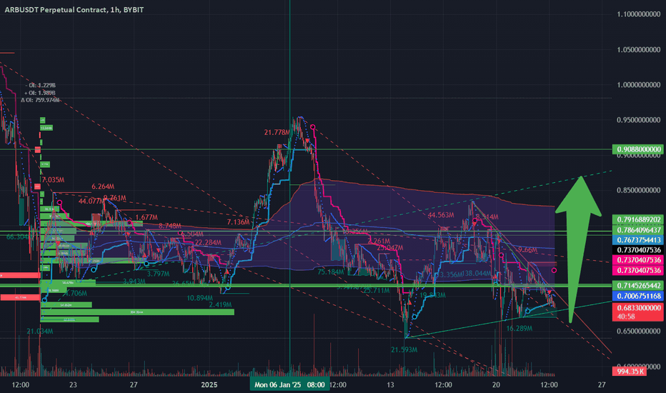Click the 0.9500000000 price axis value
Viewport: 666px width, 393px height.
coord(638,120)
